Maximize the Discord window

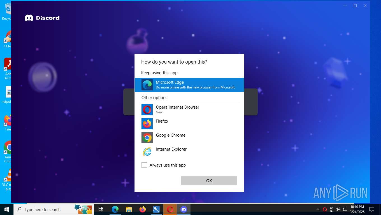pyautogui.click(x=355, y=6)
